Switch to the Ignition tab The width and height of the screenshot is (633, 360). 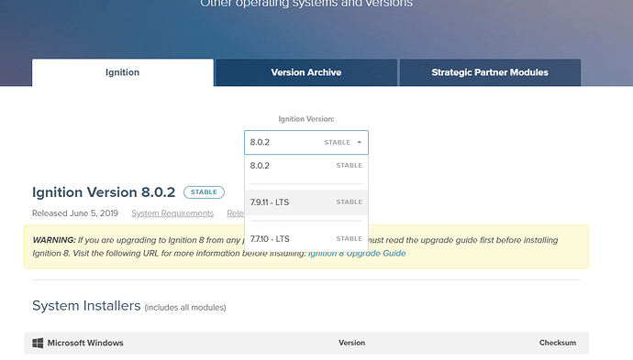[123, 72]
